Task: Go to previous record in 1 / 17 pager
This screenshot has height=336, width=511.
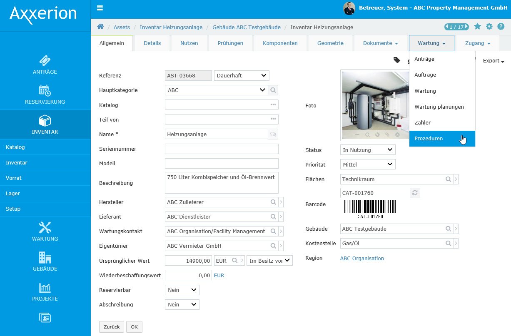Action: click(x=447, y=27)
